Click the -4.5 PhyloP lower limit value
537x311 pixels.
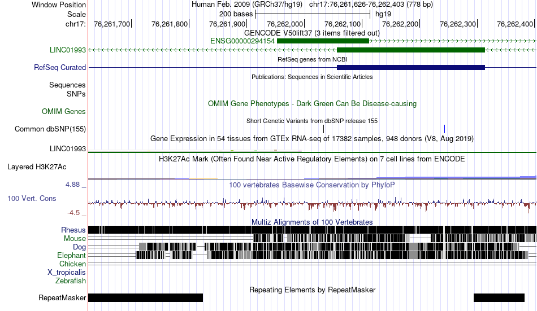click(73, 213)
